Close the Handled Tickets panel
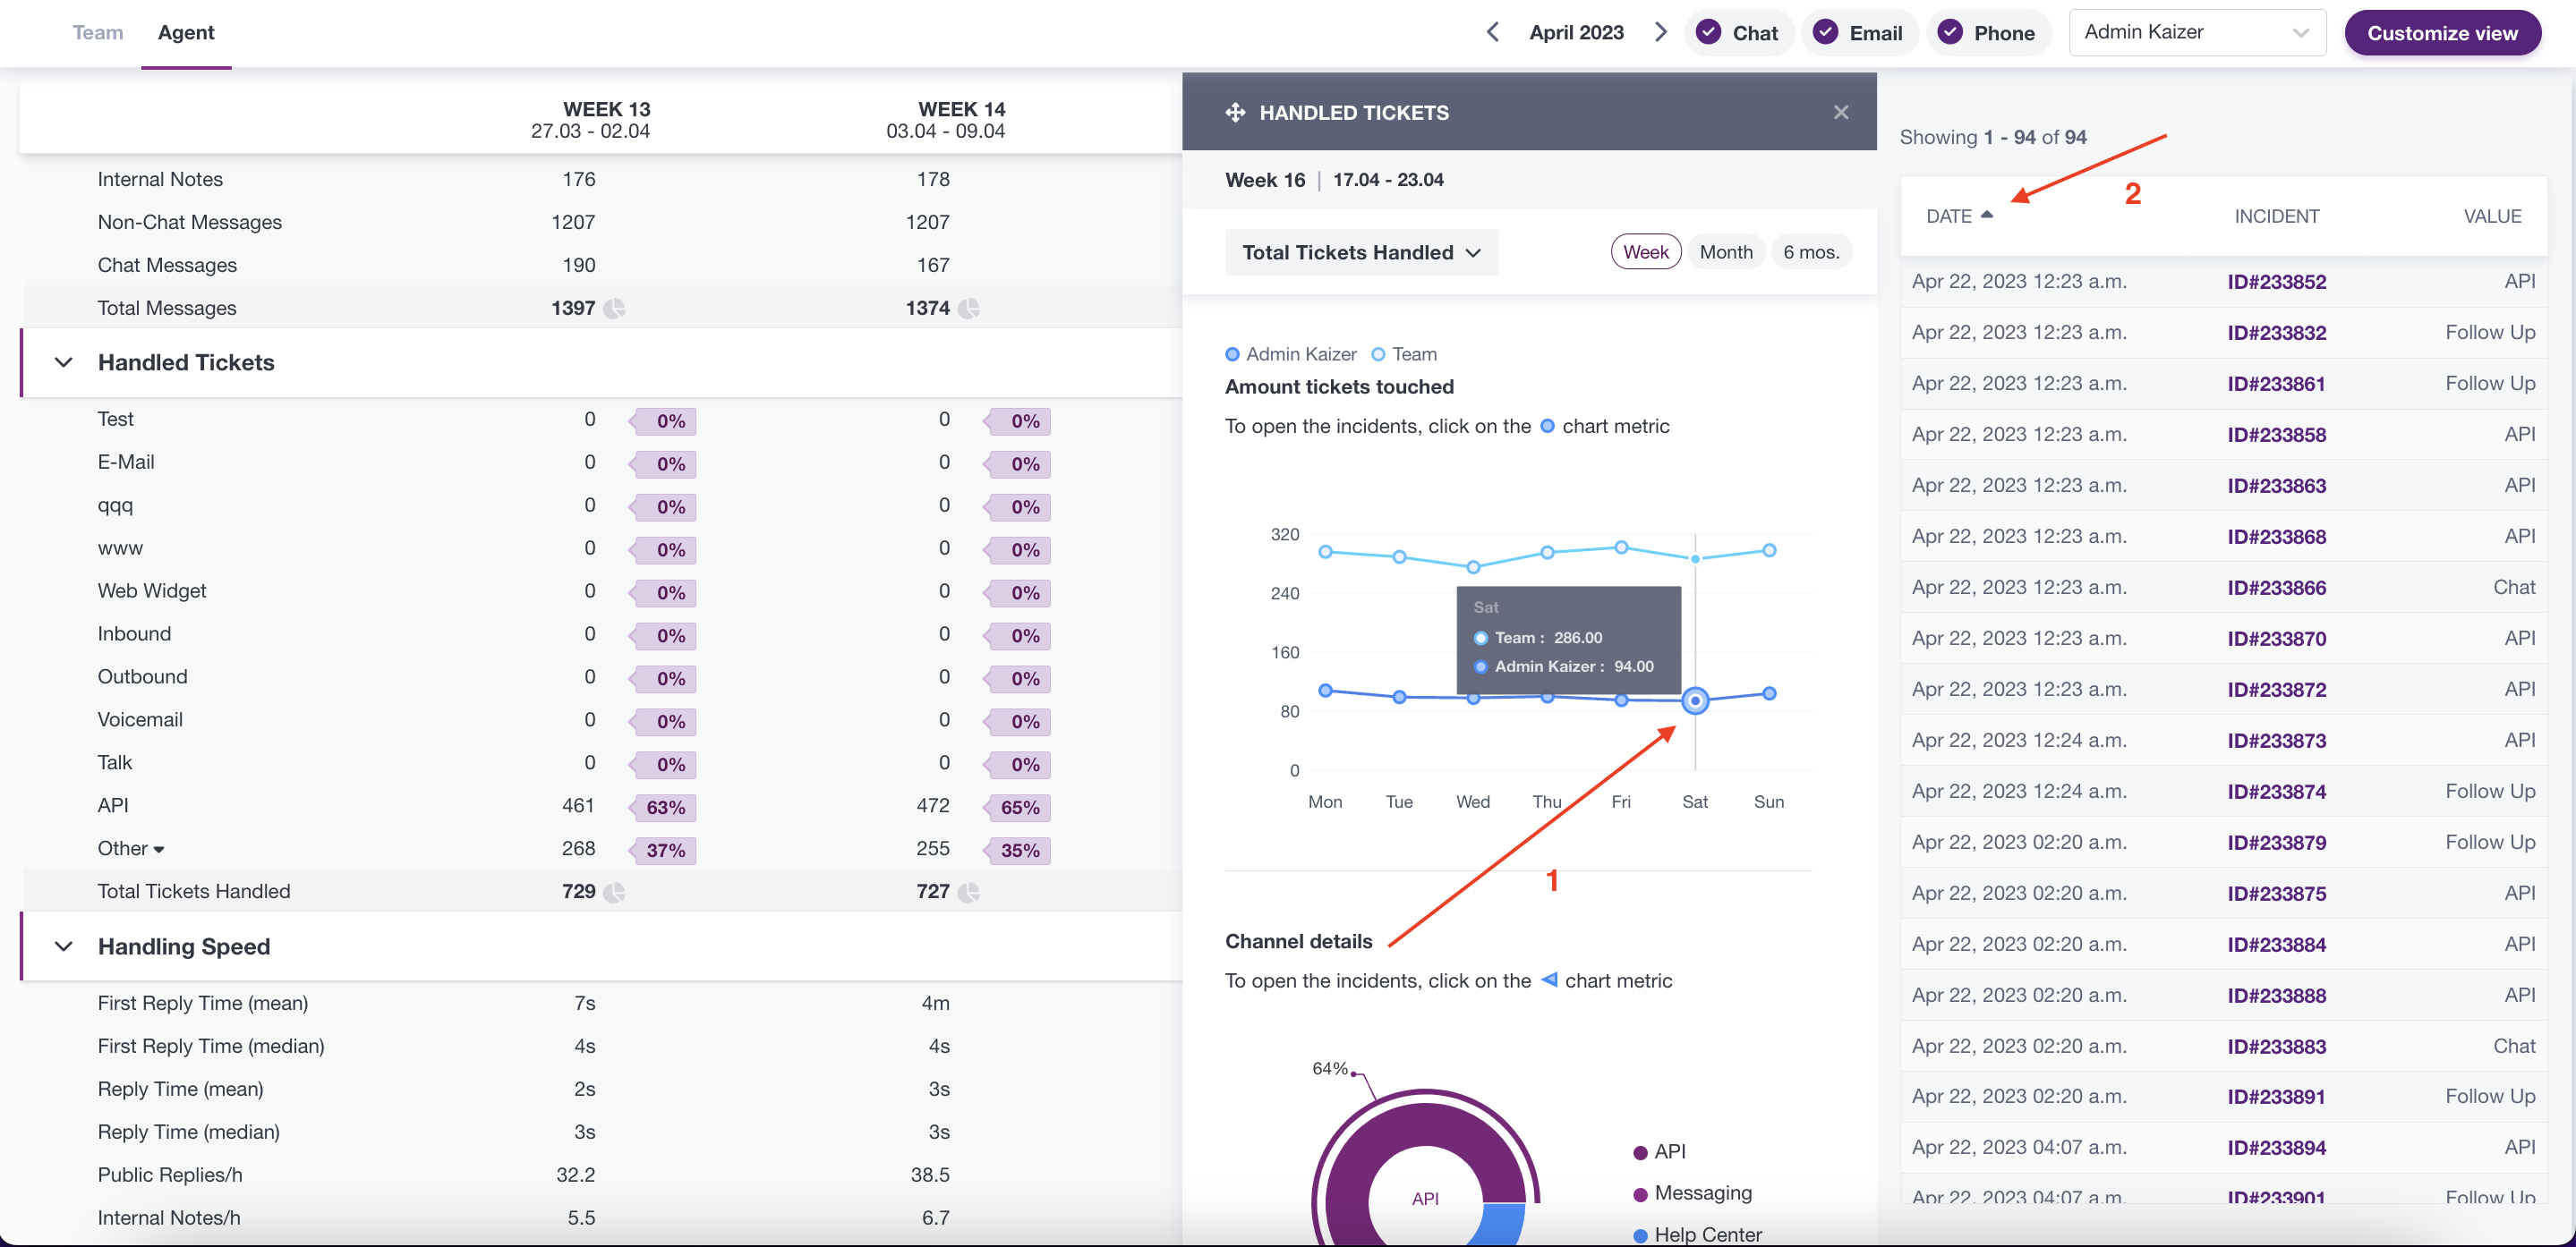The height and width of the screenshot is (1247, 2576). (1840, 112)
